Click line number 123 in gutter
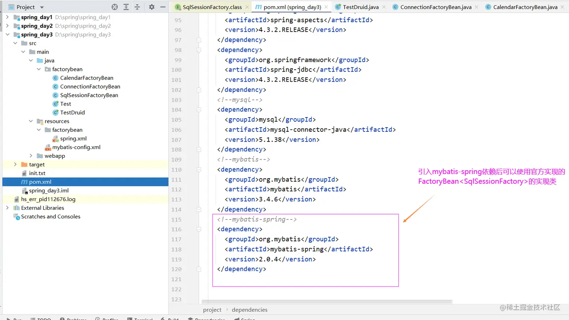 coord(176,299)
